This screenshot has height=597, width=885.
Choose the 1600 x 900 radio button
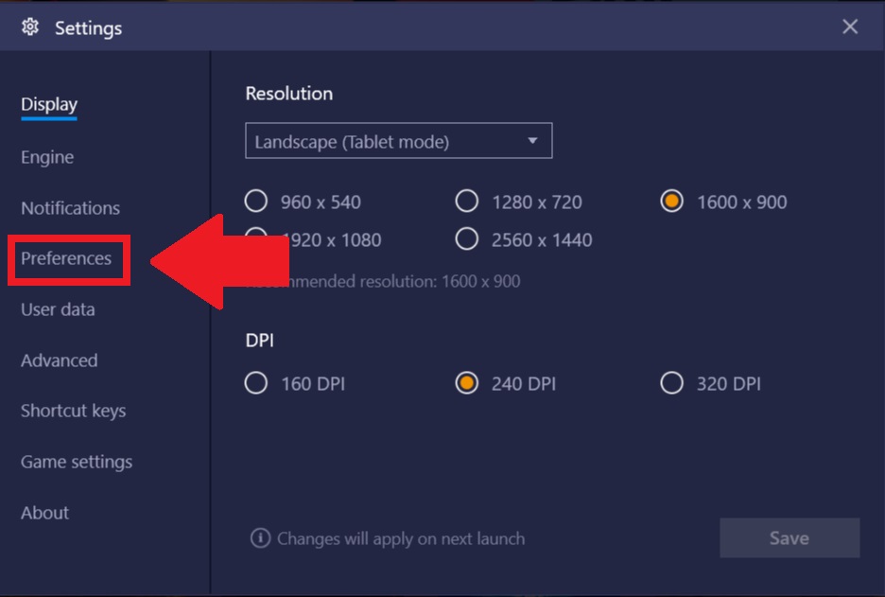click(x=671, y=202)
